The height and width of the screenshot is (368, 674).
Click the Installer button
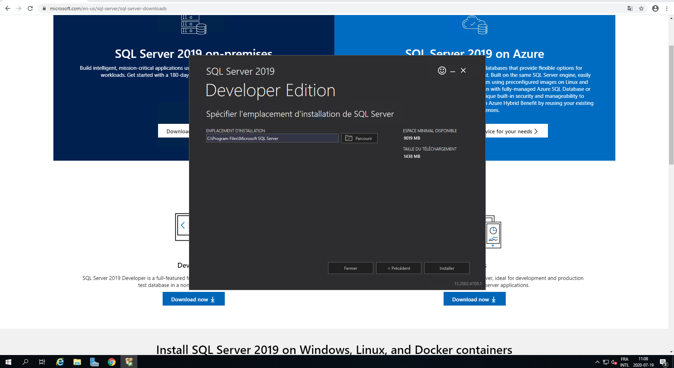click(446, 268)
